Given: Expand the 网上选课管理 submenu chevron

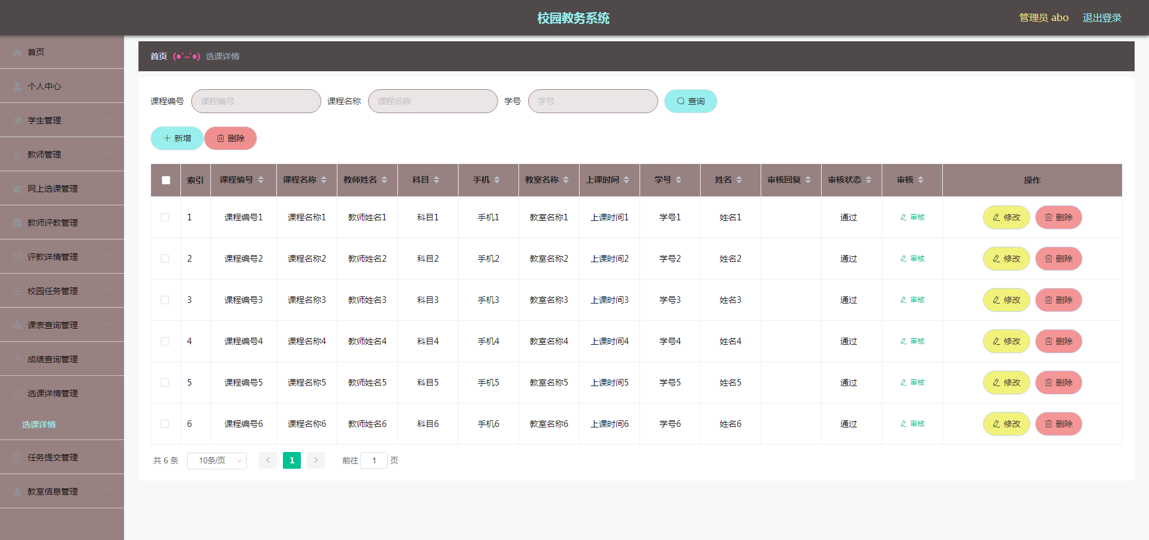Looking at the screenshot, I should click(x=108, y=188).
